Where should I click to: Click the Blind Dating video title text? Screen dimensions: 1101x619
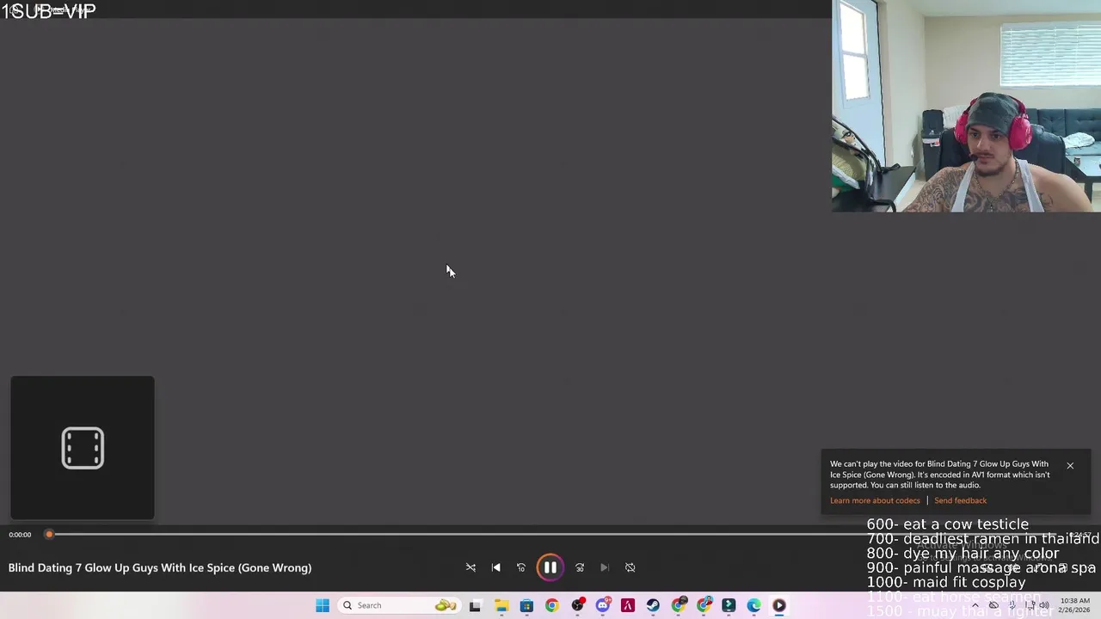[160, 567]
